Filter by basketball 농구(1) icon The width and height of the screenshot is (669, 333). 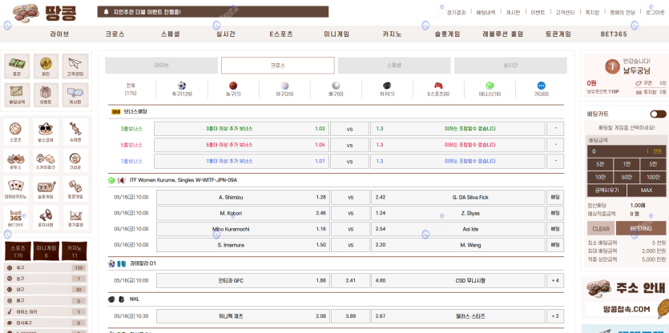coord(233,86)
